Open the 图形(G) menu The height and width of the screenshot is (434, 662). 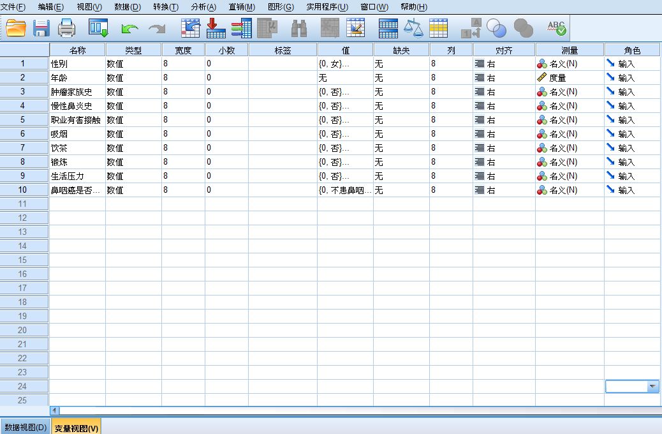[x=281, y=7]
